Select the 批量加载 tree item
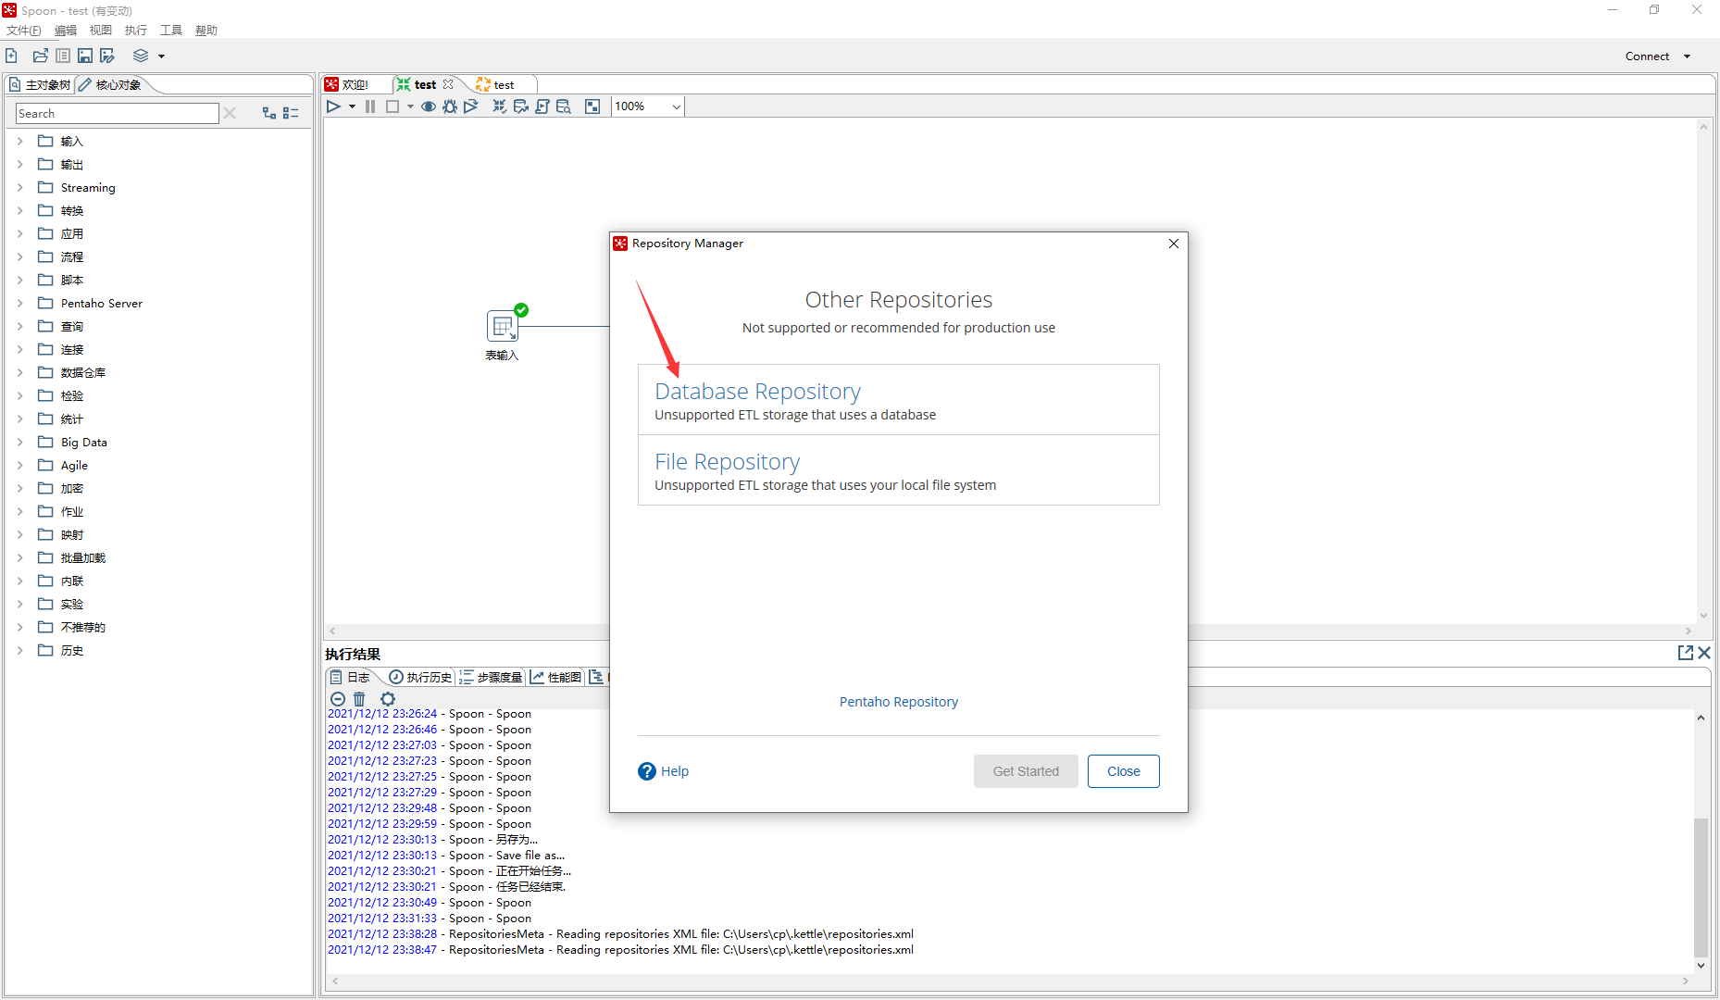This screenshot has height=1000, width=1720. tap(83, 557)
